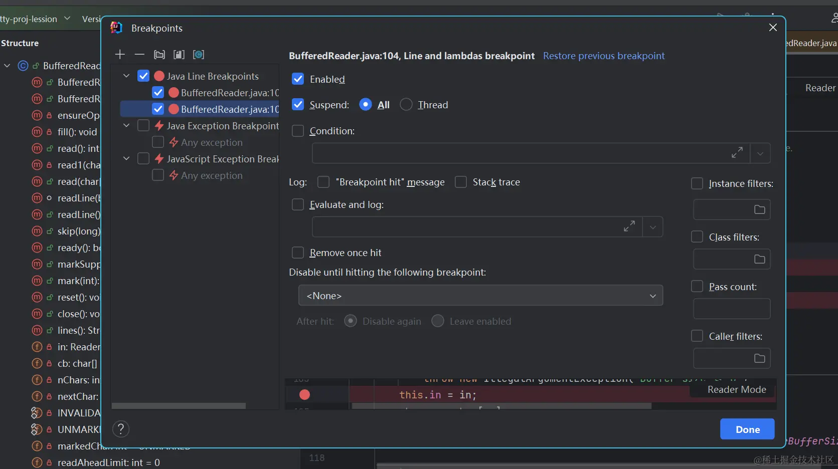The height and width of the screenshot is (469, 838).
Task: Click the Structure panel title
Action: 20,43
